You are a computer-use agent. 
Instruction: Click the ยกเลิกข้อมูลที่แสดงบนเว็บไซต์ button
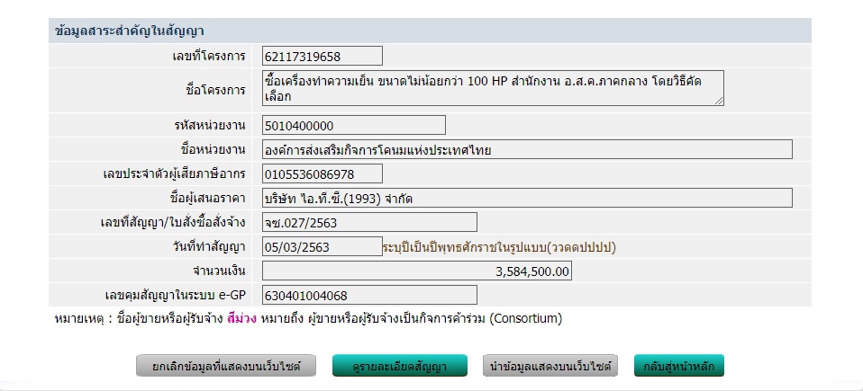tap(226, 366)
